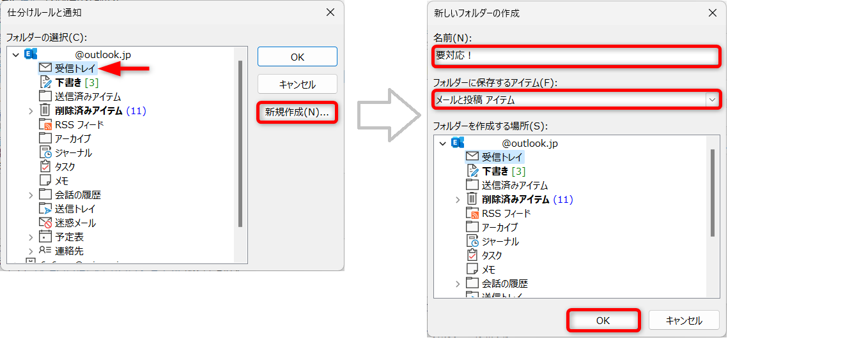Select メモ label in New Folder dialog
The height and width of the screenshot is (340, 859).
[x=488, y=269]
